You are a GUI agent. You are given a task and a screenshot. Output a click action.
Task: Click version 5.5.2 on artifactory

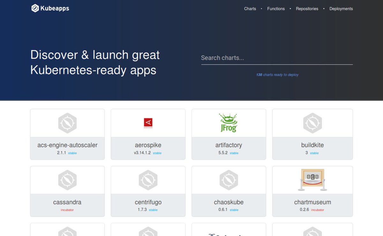(223, 153)
